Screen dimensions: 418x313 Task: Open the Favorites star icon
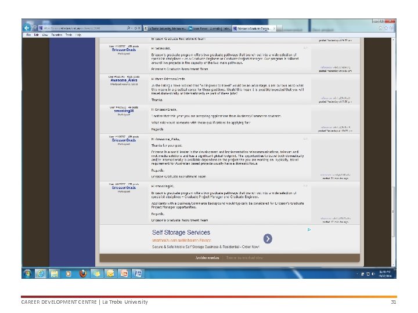[x=385, y=28]
